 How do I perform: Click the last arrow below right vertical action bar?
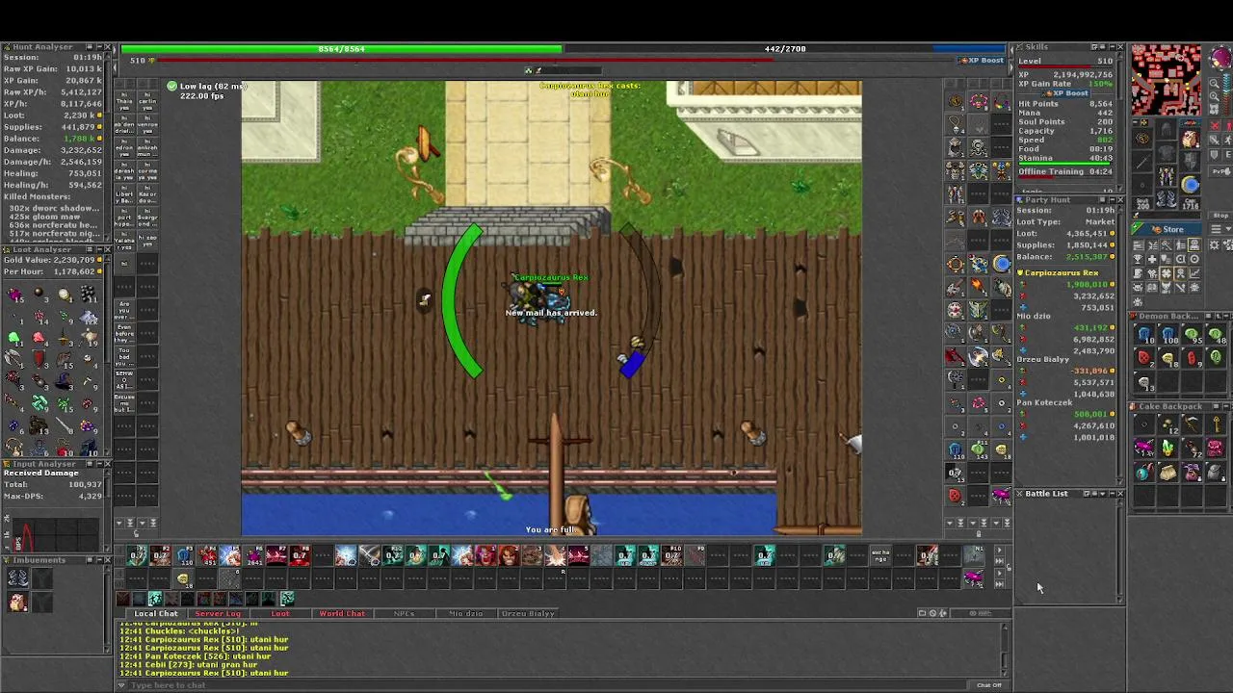pos(1007,523)
